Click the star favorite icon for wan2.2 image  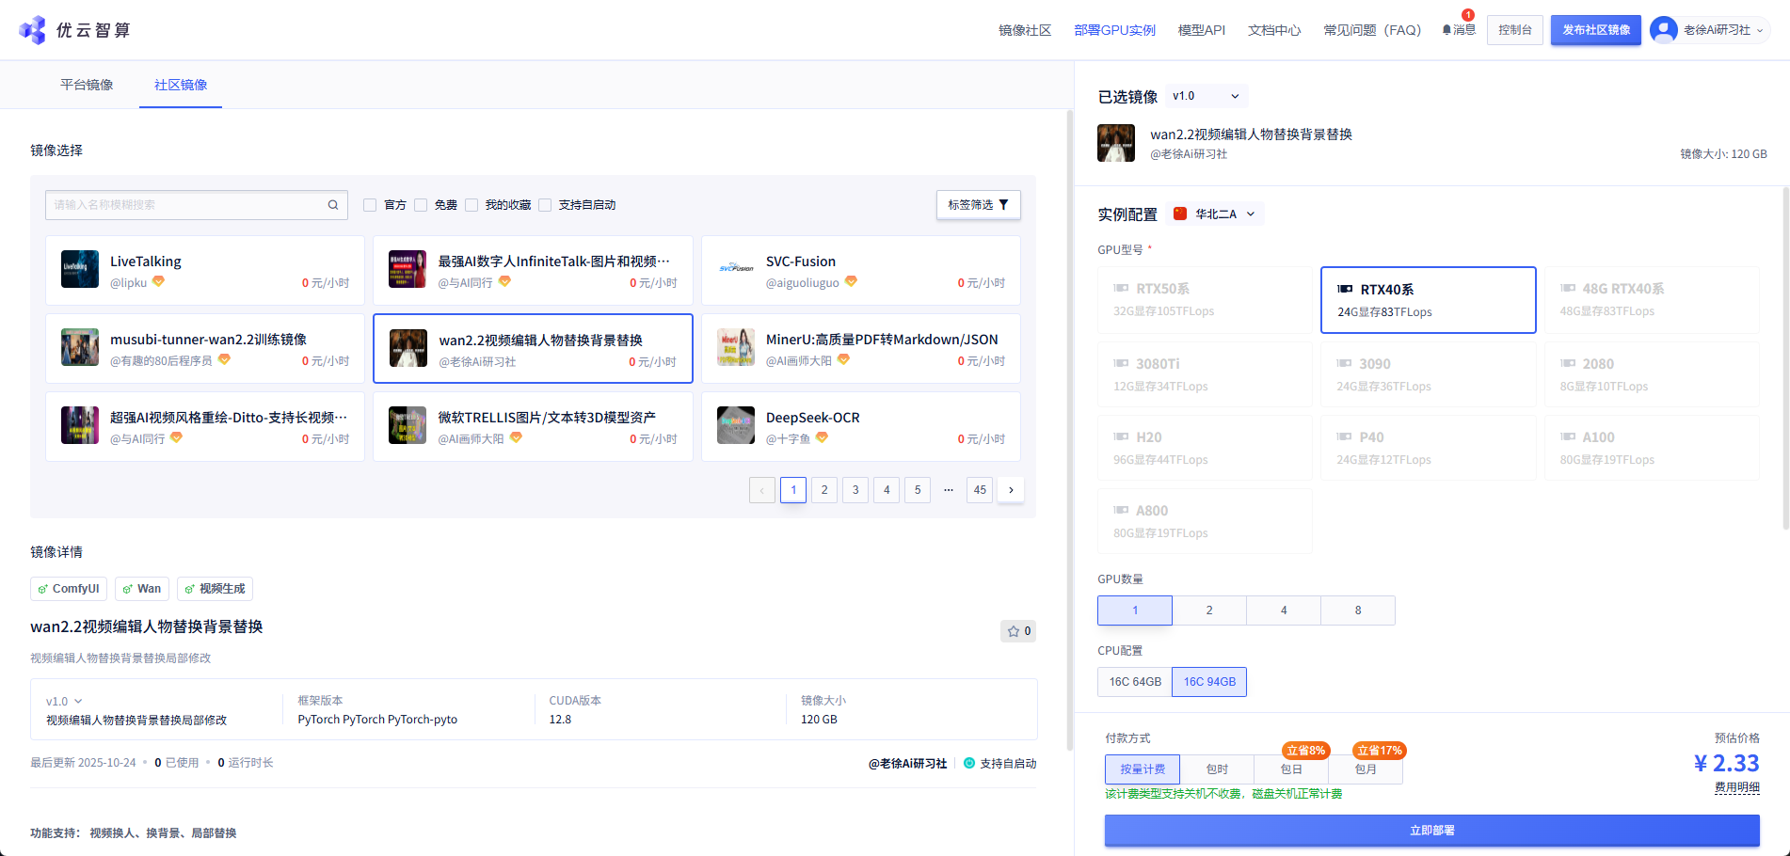tap(1015, 631)
